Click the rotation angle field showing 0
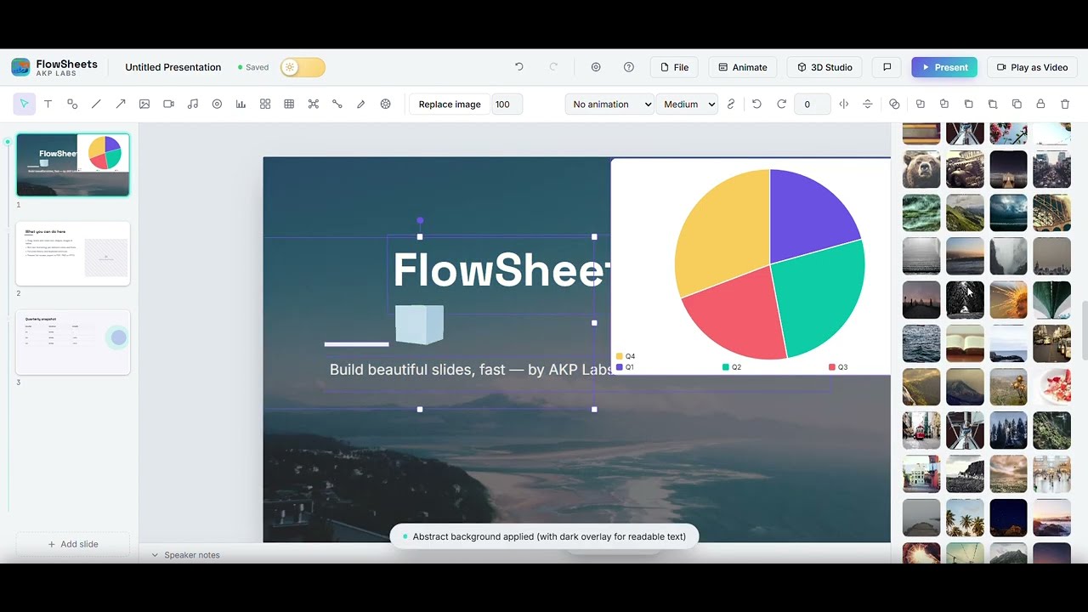 [x=812, y=104]
